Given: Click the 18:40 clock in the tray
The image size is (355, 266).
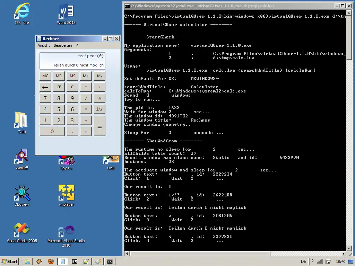Looking at the screenshot, I should pyautogui.click(x=340, y=262).
